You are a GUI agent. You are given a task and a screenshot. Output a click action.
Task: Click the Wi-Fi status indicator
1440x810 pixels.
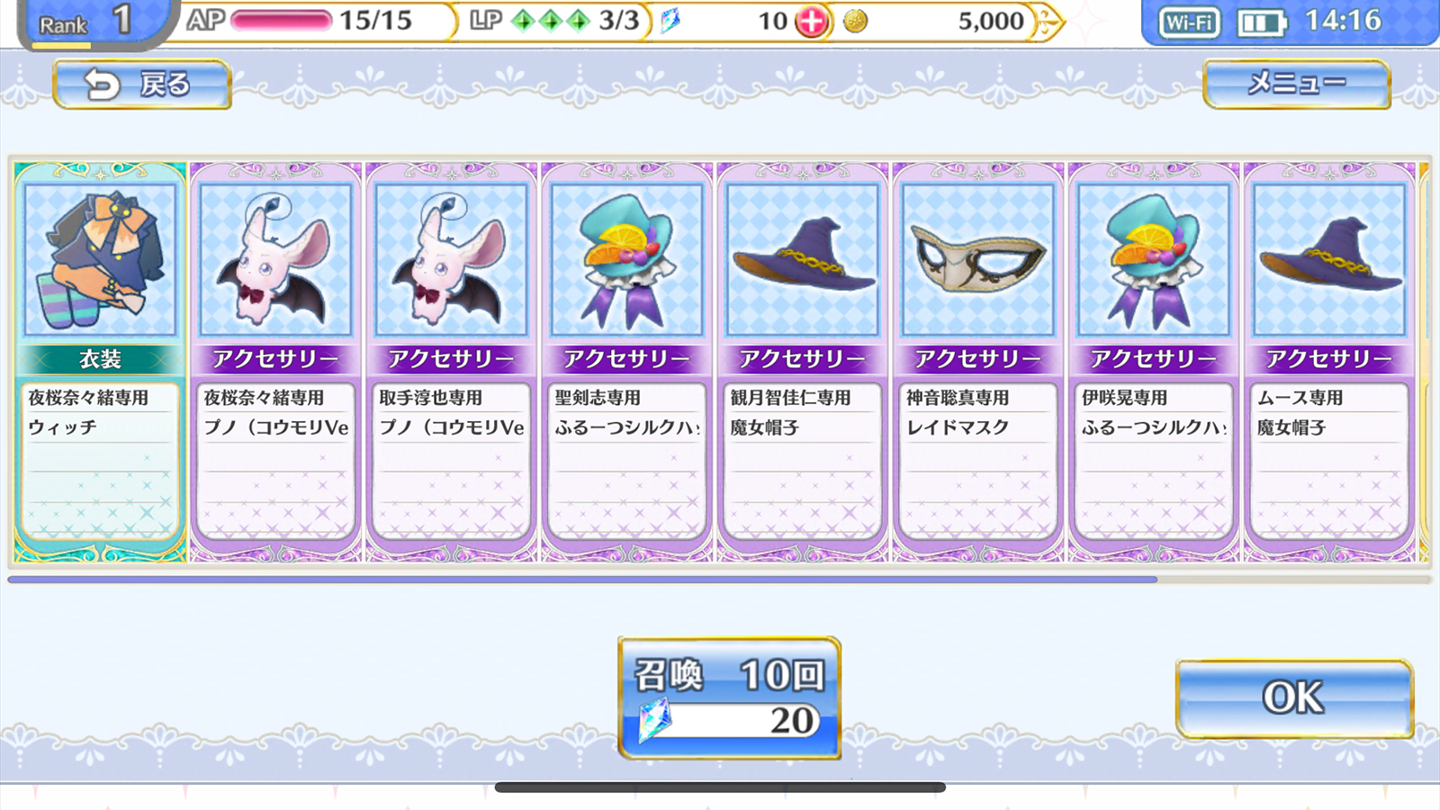tap(1190, 22)
